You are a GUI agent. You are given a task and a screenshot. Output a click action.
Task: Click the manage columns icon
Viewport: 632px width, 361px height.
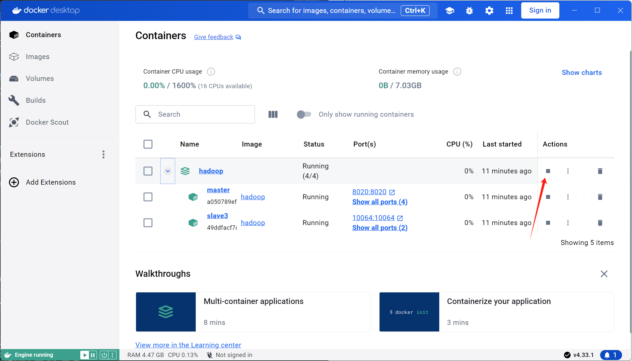273,114
